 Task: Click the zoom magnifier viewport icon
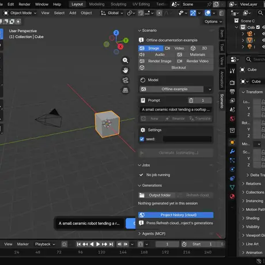(x=125, y=60)
